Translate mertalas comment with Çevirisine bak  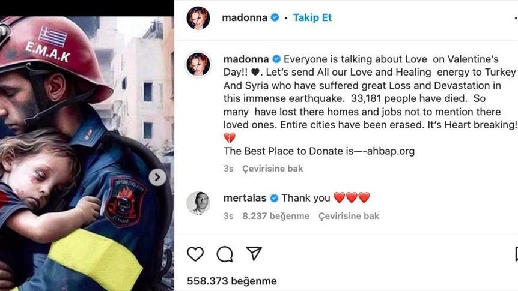coord(349,216)
